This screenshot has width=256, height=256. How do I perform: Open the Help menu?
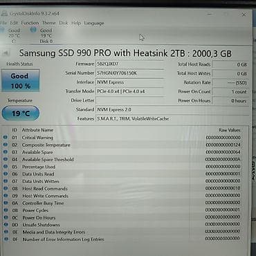point(76,23)
